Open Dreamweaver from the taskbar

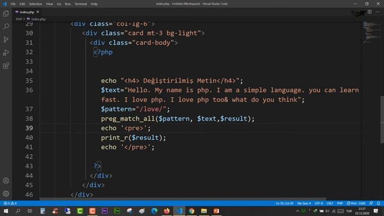(x=117, y=211)
